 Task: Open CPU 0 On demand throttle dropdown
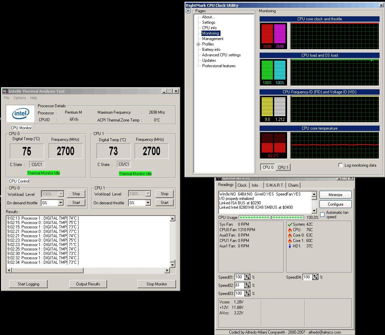coord(60,203)
